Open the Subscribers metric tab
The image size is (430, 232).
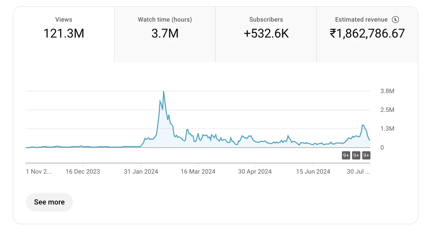point(266,34)
